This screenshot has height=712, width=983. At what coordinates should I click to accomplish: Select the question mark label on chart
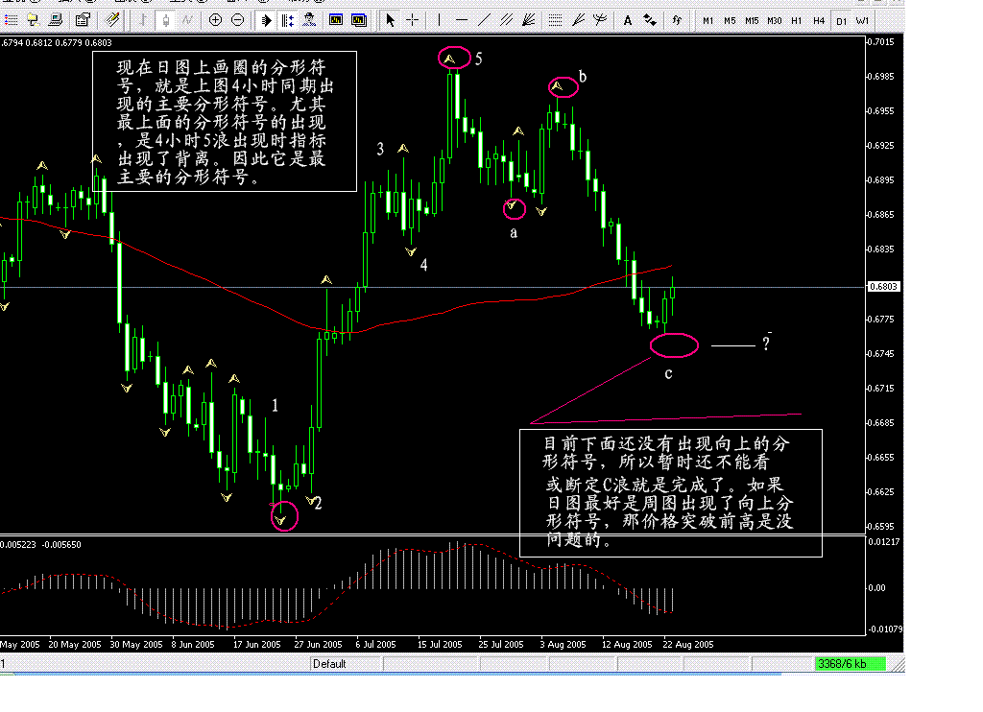coord(766,343)
